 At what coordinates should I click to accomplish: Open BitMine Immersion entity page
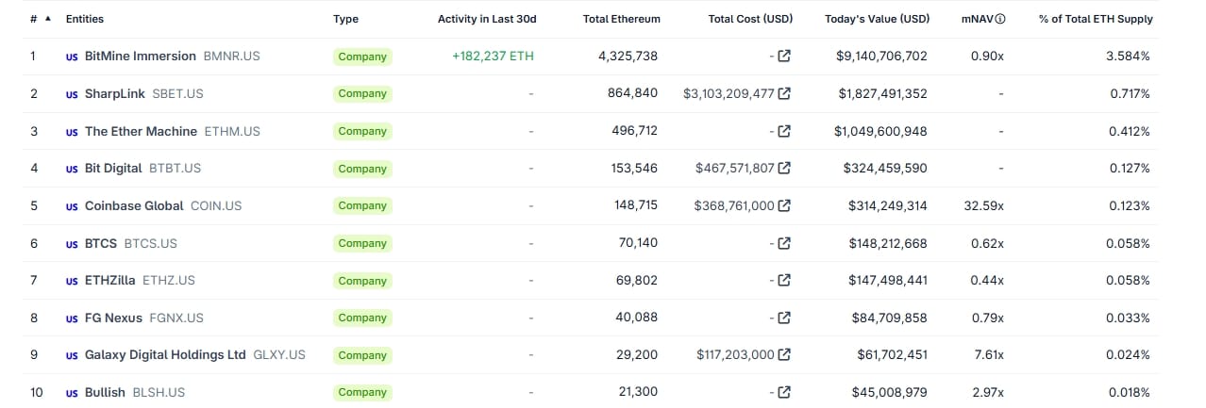[140, 57]
